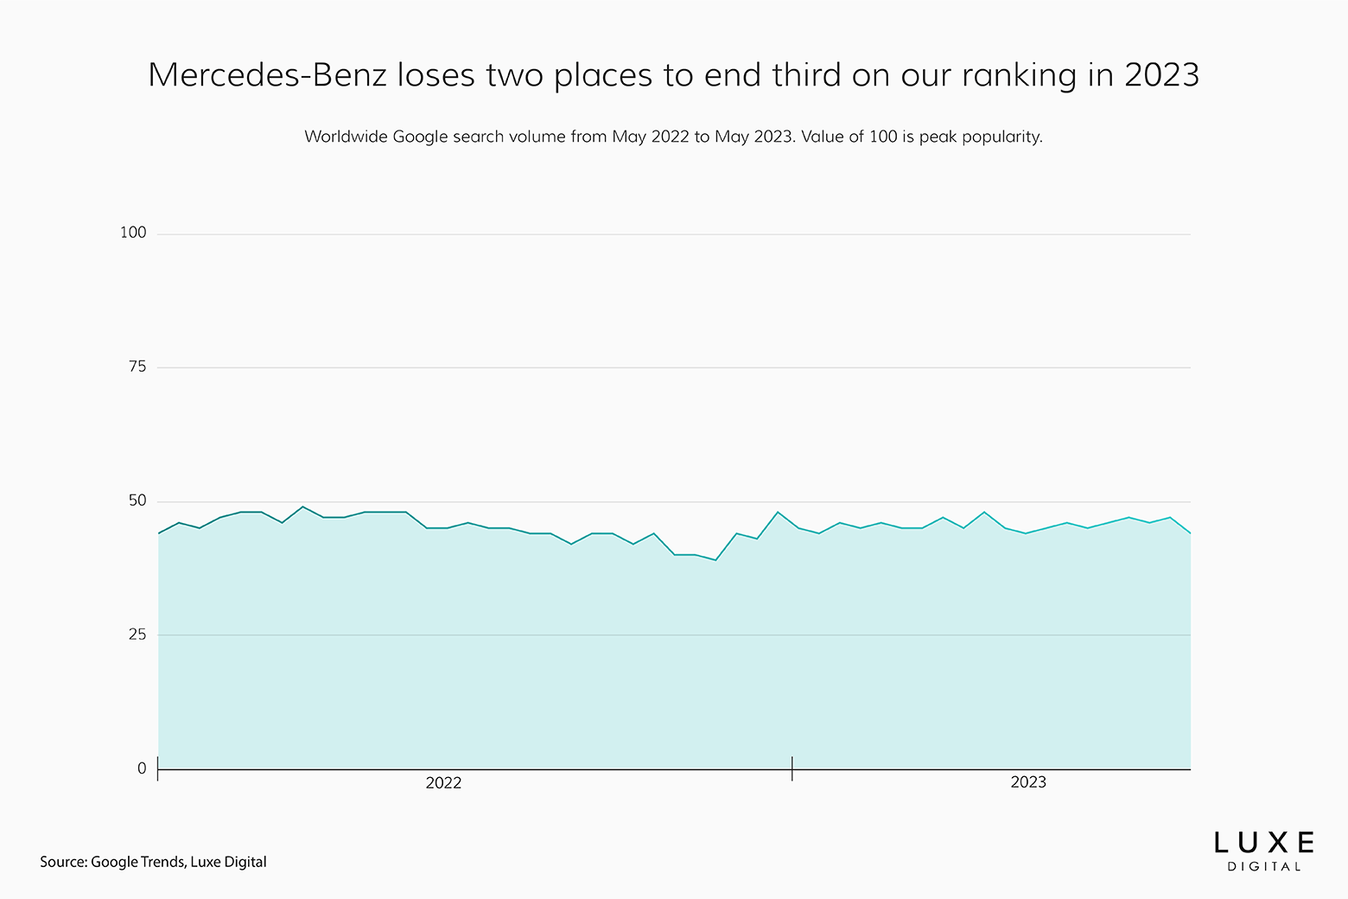The image size is (1348, 899).
Task: Select the 2022 x-axis label
Action: click(x=443, y=783)
